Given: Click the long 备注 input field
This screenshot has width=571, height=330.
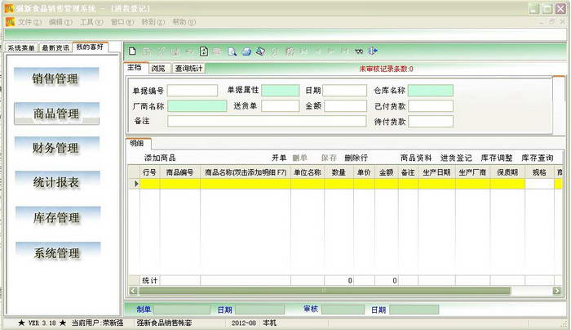Looking at the screenshot, I should click(x=267, y=121).
